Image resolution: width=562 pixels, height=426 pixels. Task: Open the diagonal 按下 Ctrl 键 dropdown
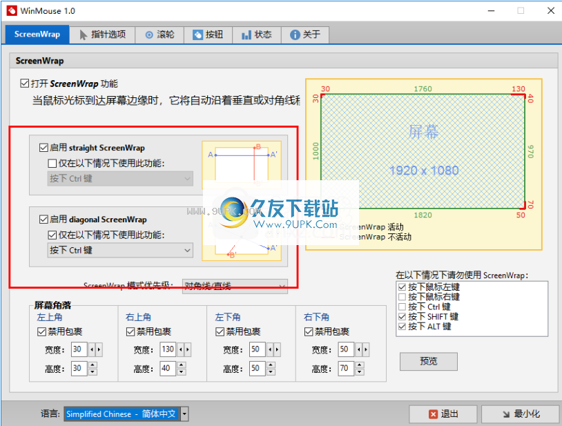click(x=120, y=250)
